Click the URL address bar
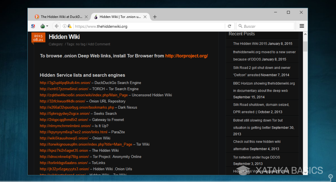The height and width of the screenshot is (182, 336). pyautogui.click(x=149, y=26)
